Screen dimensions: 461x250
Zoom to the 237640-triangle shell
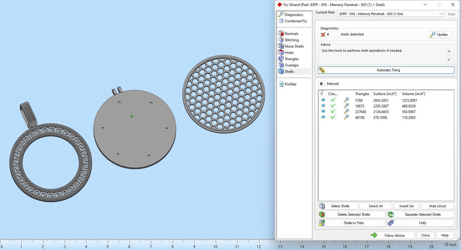[347, 112]
